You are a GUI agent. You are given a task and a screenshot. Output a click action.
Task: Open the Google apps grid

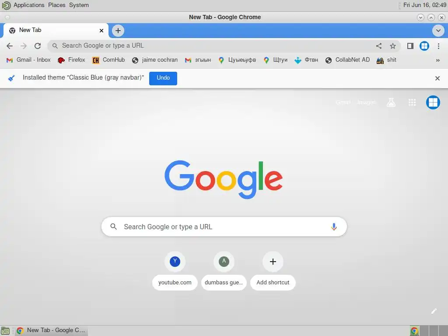(x=412, y=102)
